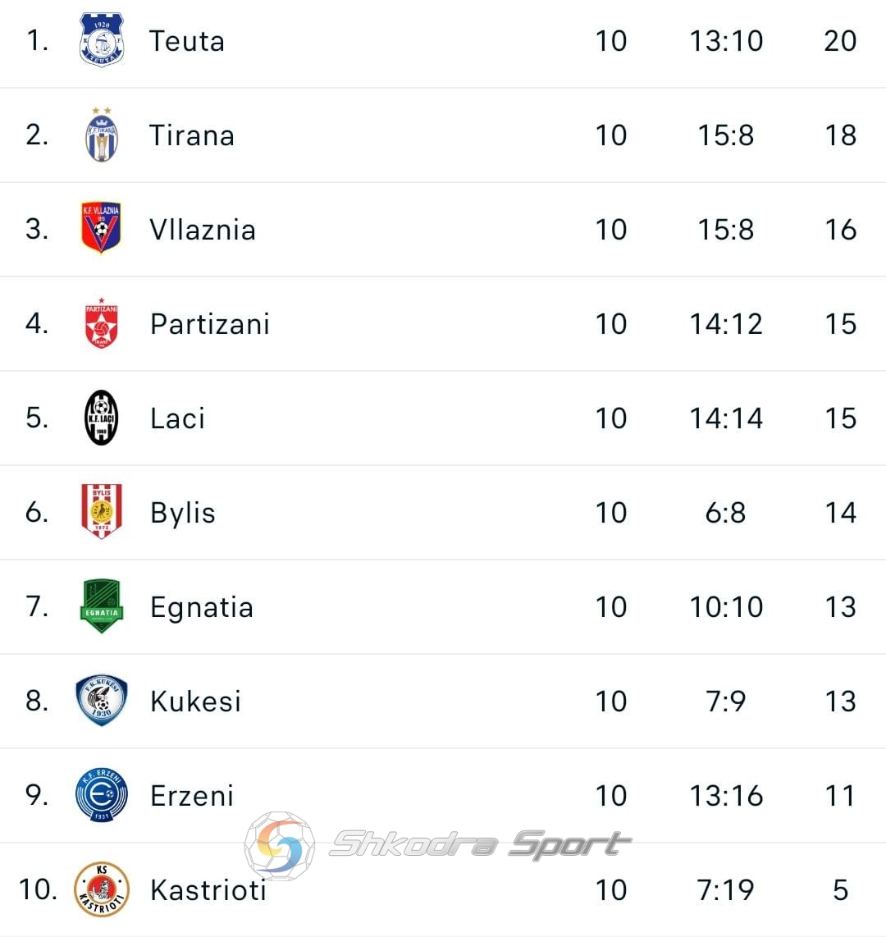Open the Vllaznia team name
The height and width of the screenshot is (937, 886).
pos(203,230)
